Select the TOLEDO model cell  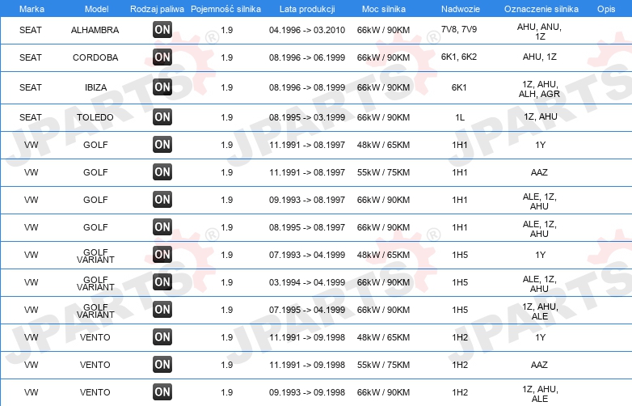click(x=95, y=117)
